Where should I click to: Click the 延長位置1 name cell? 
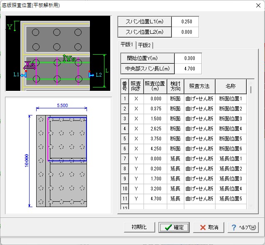click(231, 159)
